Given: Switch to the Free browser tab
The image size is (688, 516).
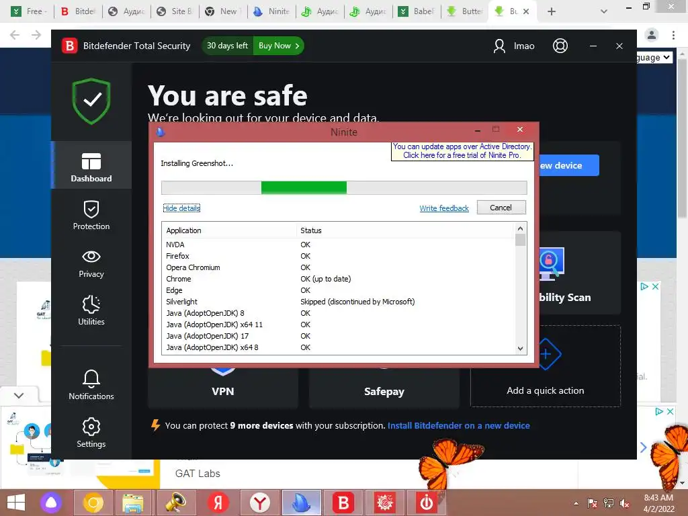Looking at the screenshot, I should point(29,11).
